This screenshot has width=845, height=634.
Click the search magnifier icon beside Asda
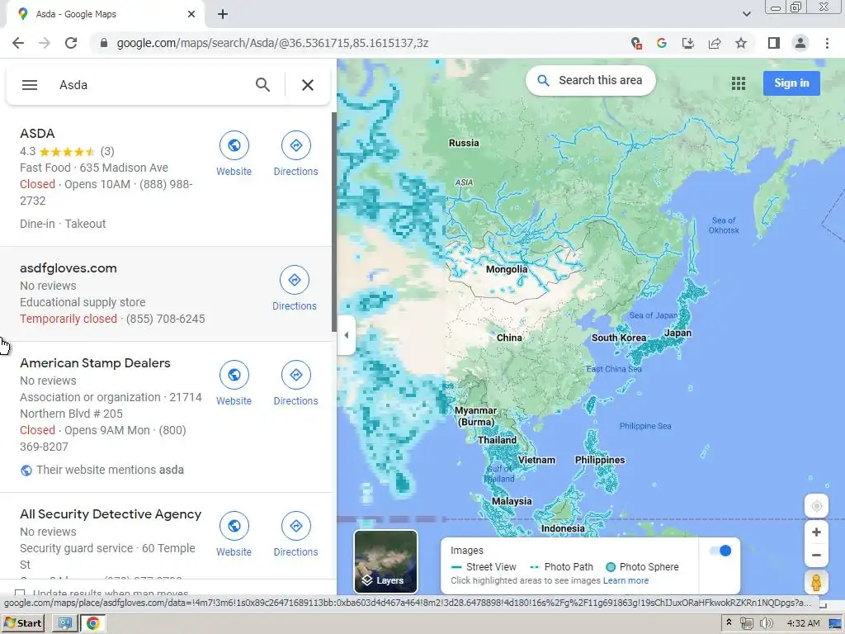(262, 85)
